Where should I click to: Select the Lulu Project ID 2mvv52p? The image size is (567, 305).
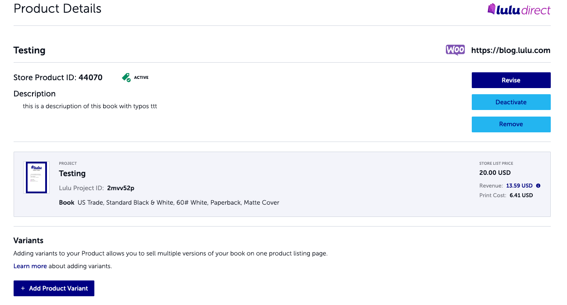(x=120, y=188)
